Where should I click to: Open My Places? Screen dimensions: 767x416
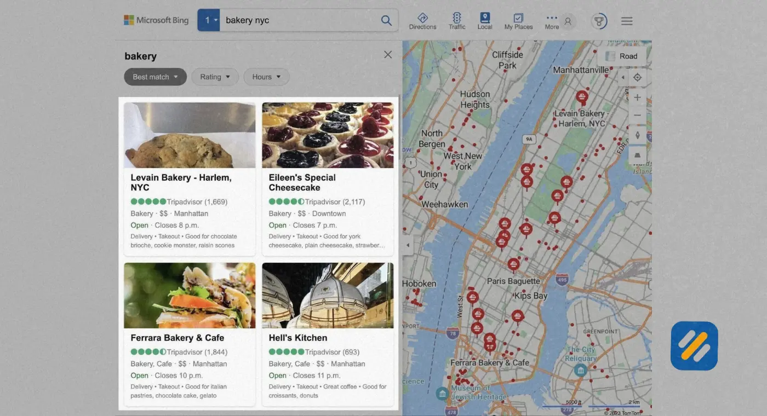pos(518,21)
